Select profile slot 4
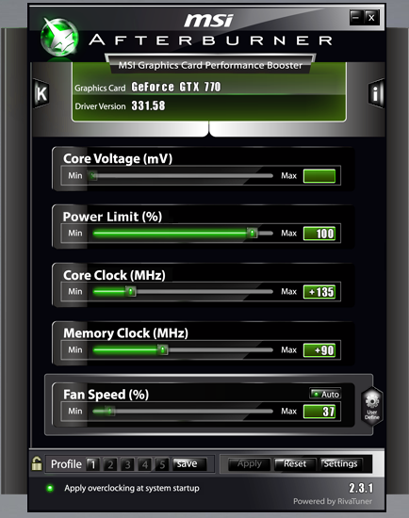This screenshot has height=518, width=409. coord(144,464)
